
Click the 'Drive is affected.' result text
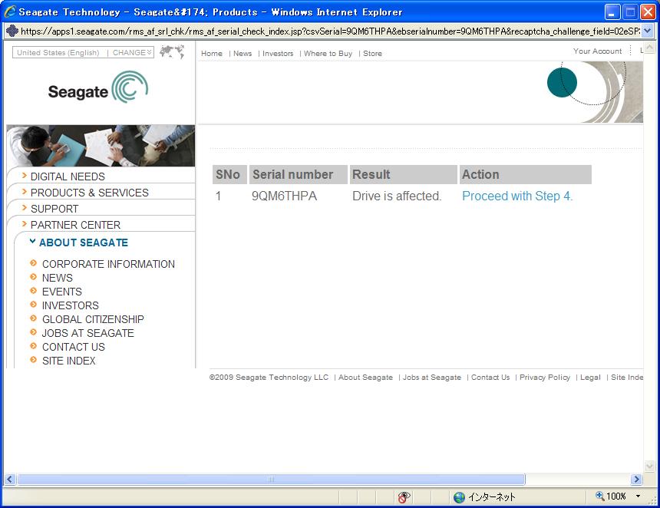click(397, 196)
